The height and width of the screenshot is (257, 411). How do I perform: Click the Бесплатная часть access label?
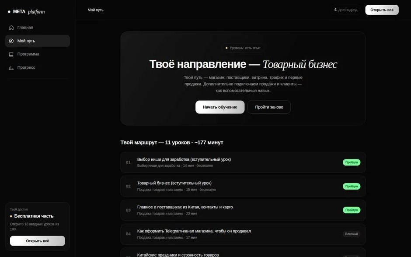coord(34,216)
